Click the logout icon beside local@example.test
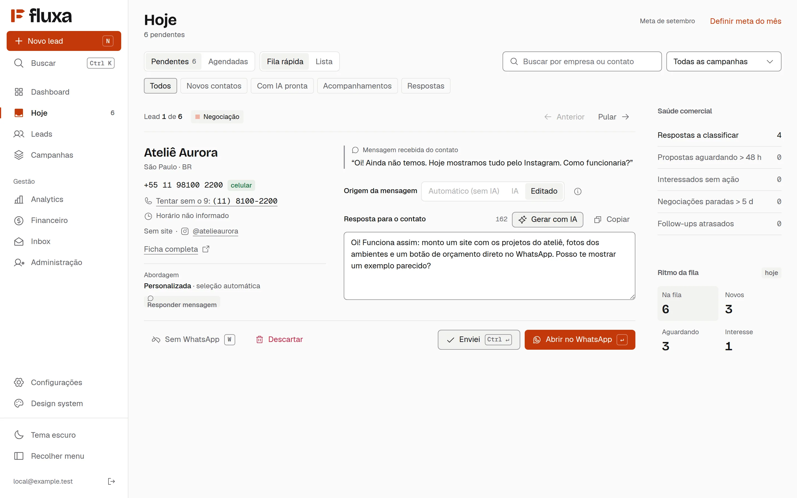The height and width of the screenshot is (498, 797). click(111, 481)
